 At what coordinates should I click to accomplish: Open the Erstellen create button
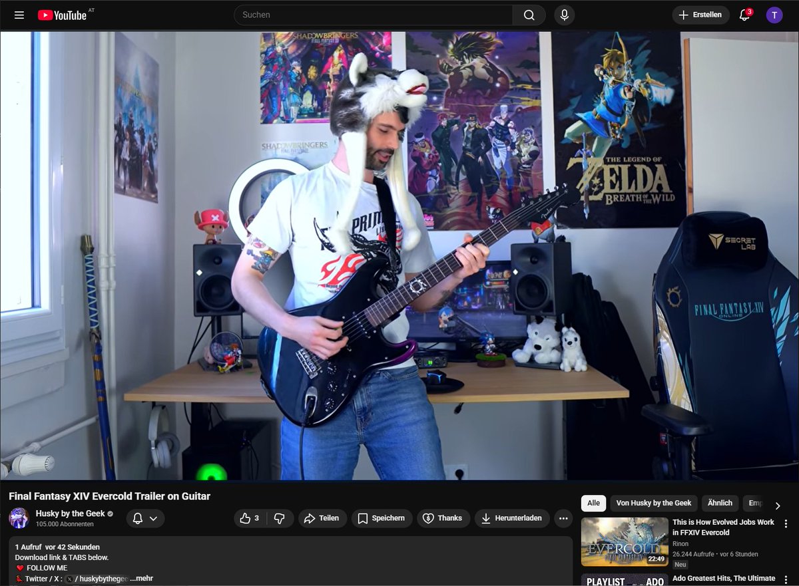(x=700, y=15)
